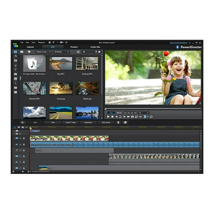Switch library to grid view icon
Screen dimensions: 214x214
pos(78,52)
